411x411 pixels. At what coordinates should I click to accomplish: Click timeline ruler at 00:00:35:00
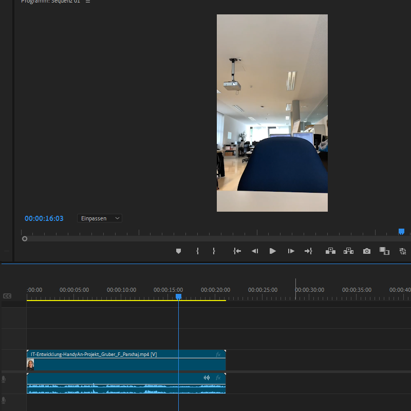357,290
